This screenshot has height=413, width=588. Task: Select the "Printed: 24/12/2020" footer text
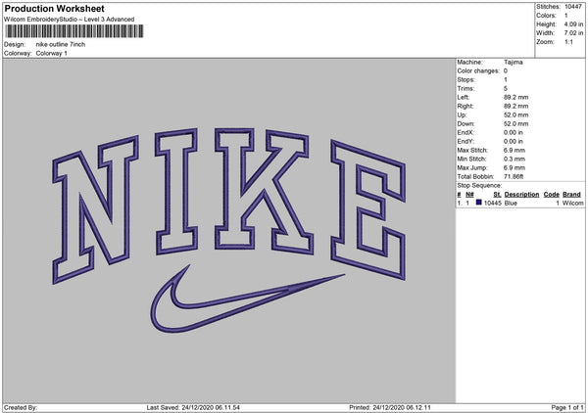coord(390,407)
